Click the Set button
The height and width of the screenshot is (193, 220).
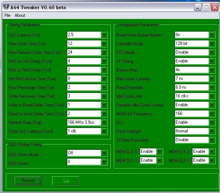click(66, 181)
